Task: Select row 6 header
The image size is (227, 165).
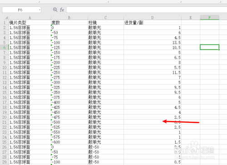Action: pos(5,48)
